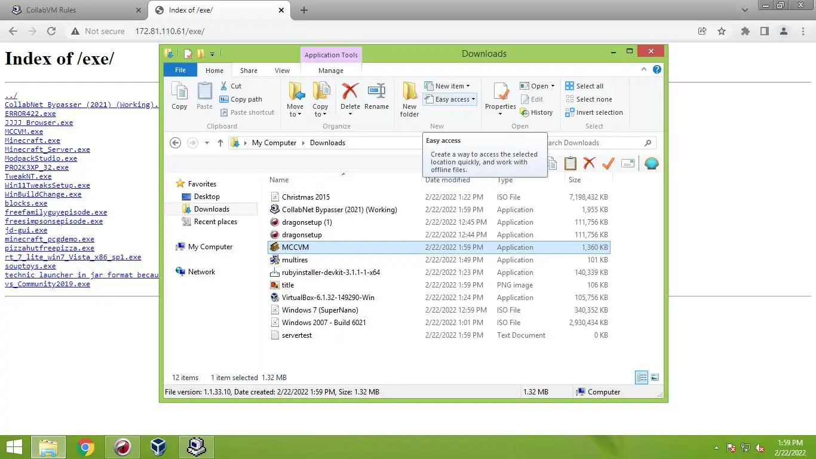816x459 pixels.
Task: Open ERROR422.exe link on the web page
Action: click(x=30, y=114)
